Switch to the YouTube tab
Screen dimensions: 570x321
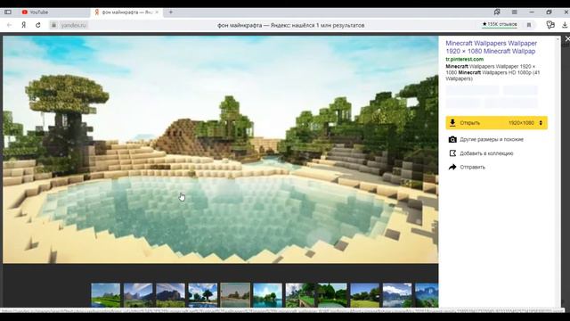click(x=35, y=12)
